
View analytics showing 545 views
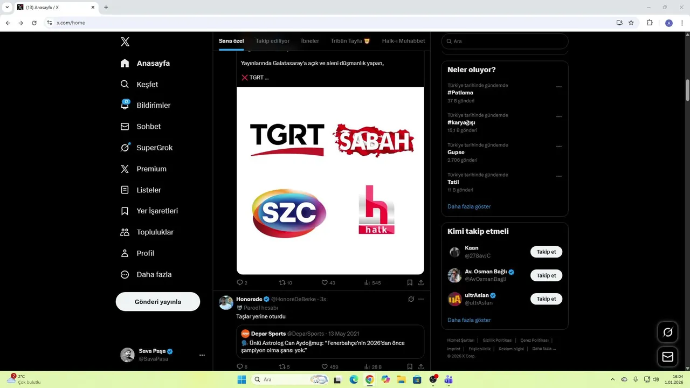tap(372, 282)
